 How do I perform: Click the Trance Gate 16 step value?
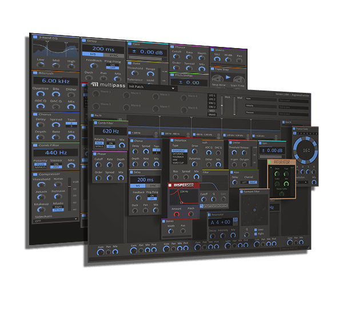(x=306, y=150)
